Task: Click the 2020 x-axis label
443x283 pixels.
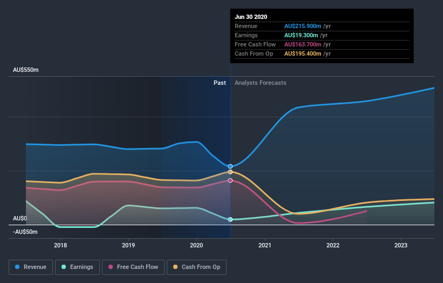Action: point(196,245)
